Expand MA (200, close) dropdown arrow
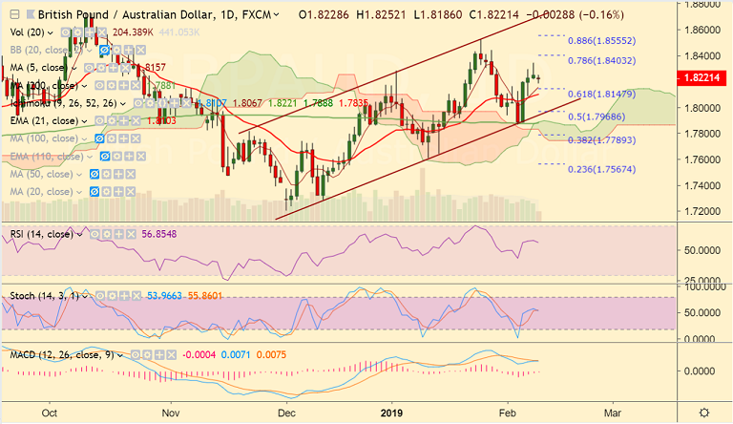This screenshot has height=424, width=733. tap(84, 86)
